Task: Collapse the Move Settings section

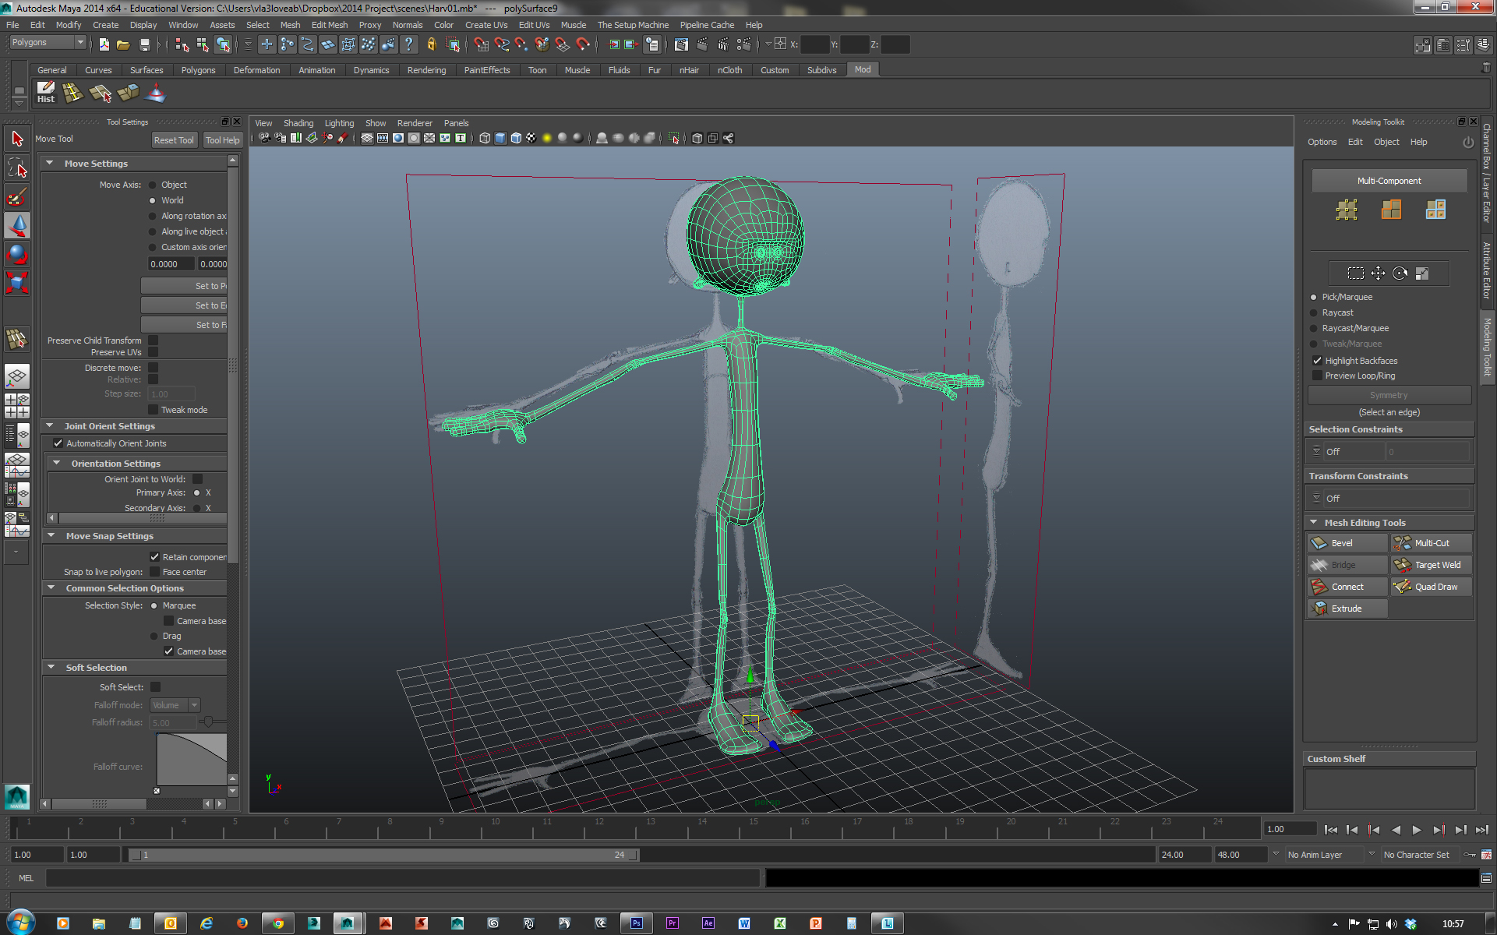Action: coord(50,164)
